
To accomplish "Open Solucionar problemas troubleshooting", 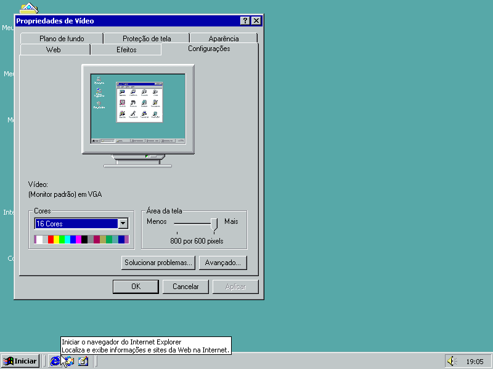I will tap(159, 263).
